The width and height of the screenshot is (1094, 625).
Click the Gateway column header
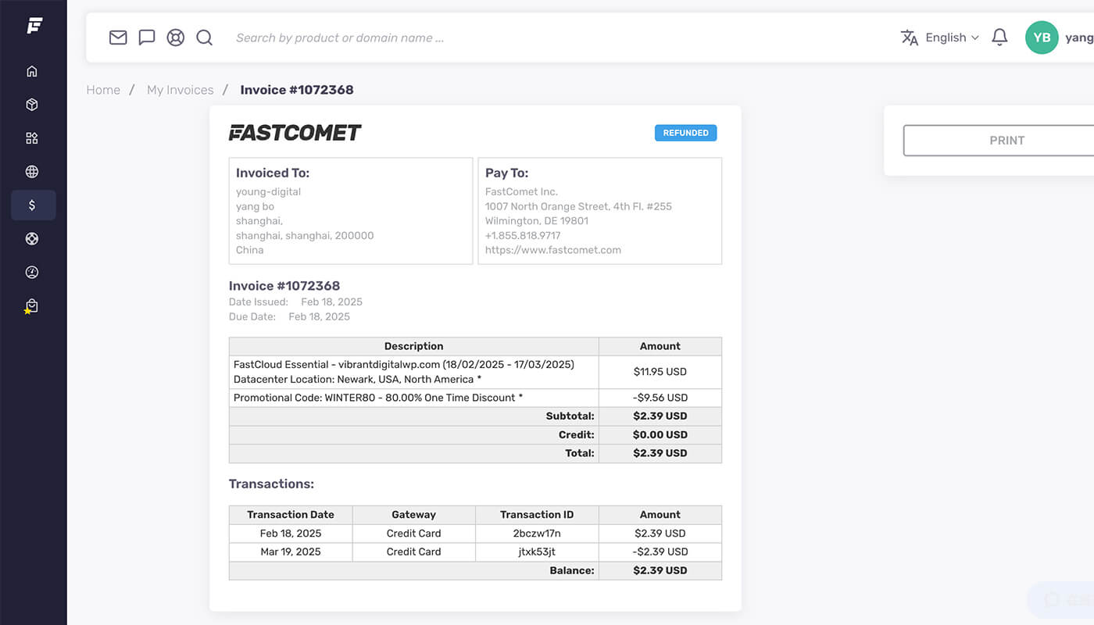413,515
